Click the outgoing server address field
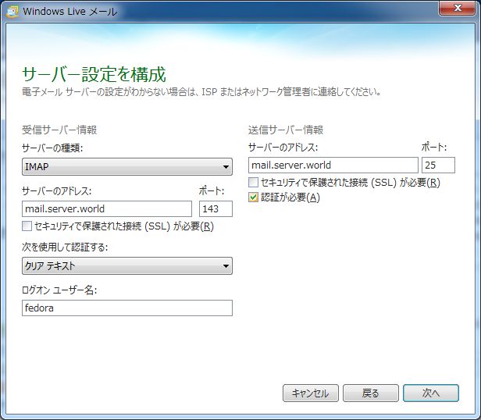 [x=333, y=165]
